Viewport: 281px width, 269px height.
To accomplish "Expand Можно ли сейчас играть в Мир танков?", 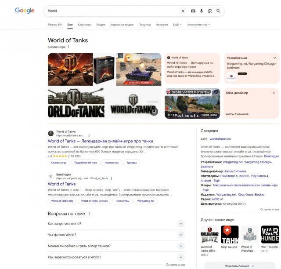I will click(116, 246).
